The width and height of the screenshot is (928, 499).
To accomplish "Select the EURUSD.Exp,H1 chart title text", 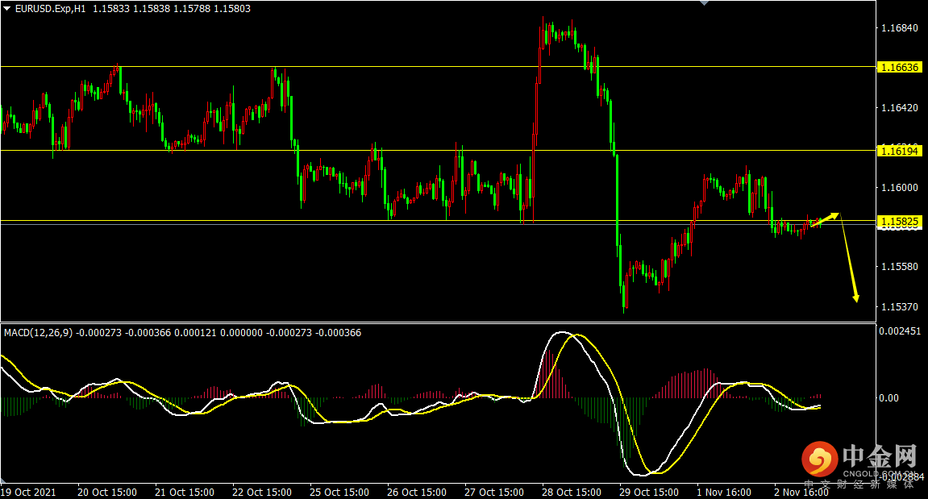I will [50, 9].
